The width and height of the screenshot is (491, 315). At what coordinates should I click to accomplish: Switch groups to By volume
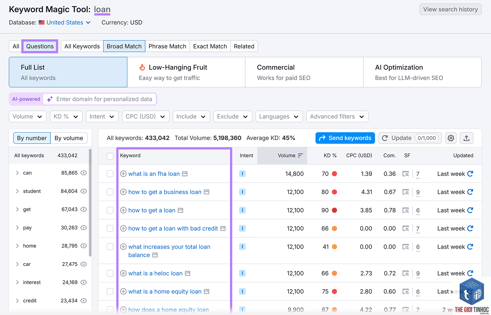tap(69, 138)
